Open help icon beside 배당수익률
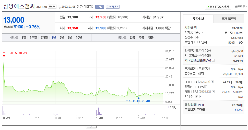The width and height of the screenshot is (248, 130). click(x=200, y=96)
